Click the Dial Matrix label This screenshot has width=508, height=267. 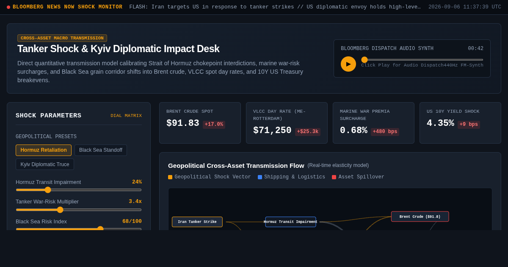pyautogui.click(x=126, y=116)
